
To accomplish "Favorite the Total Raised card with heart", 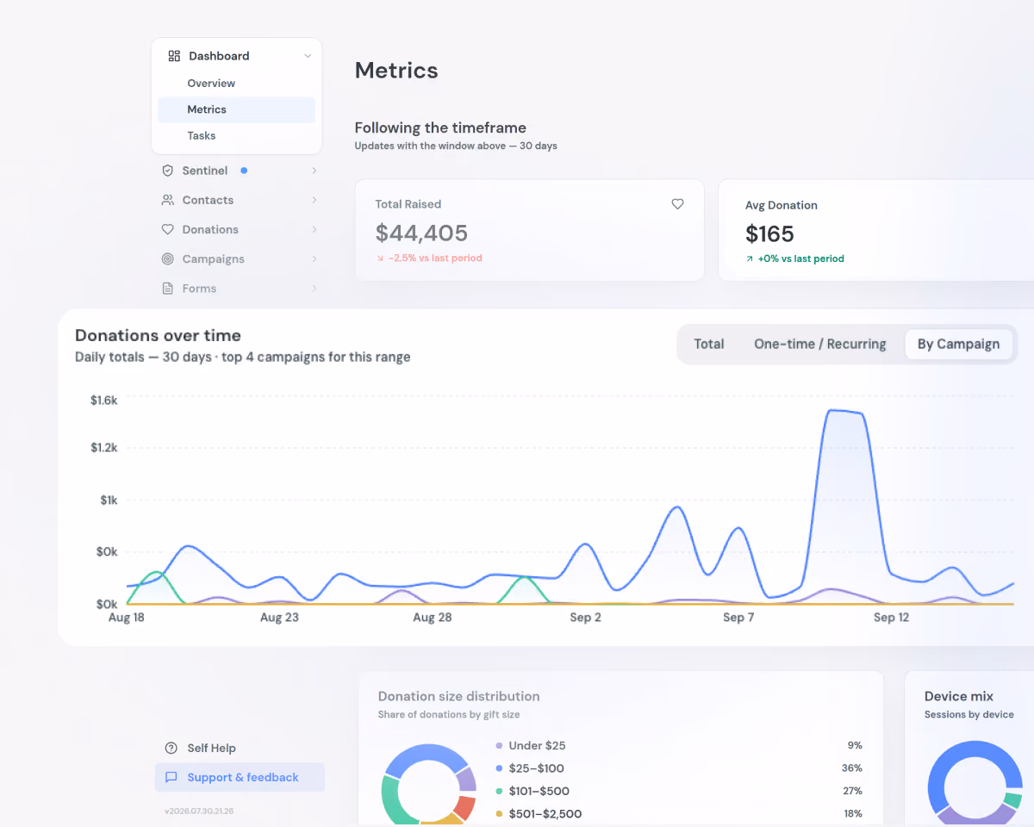I will click(677, 204).
